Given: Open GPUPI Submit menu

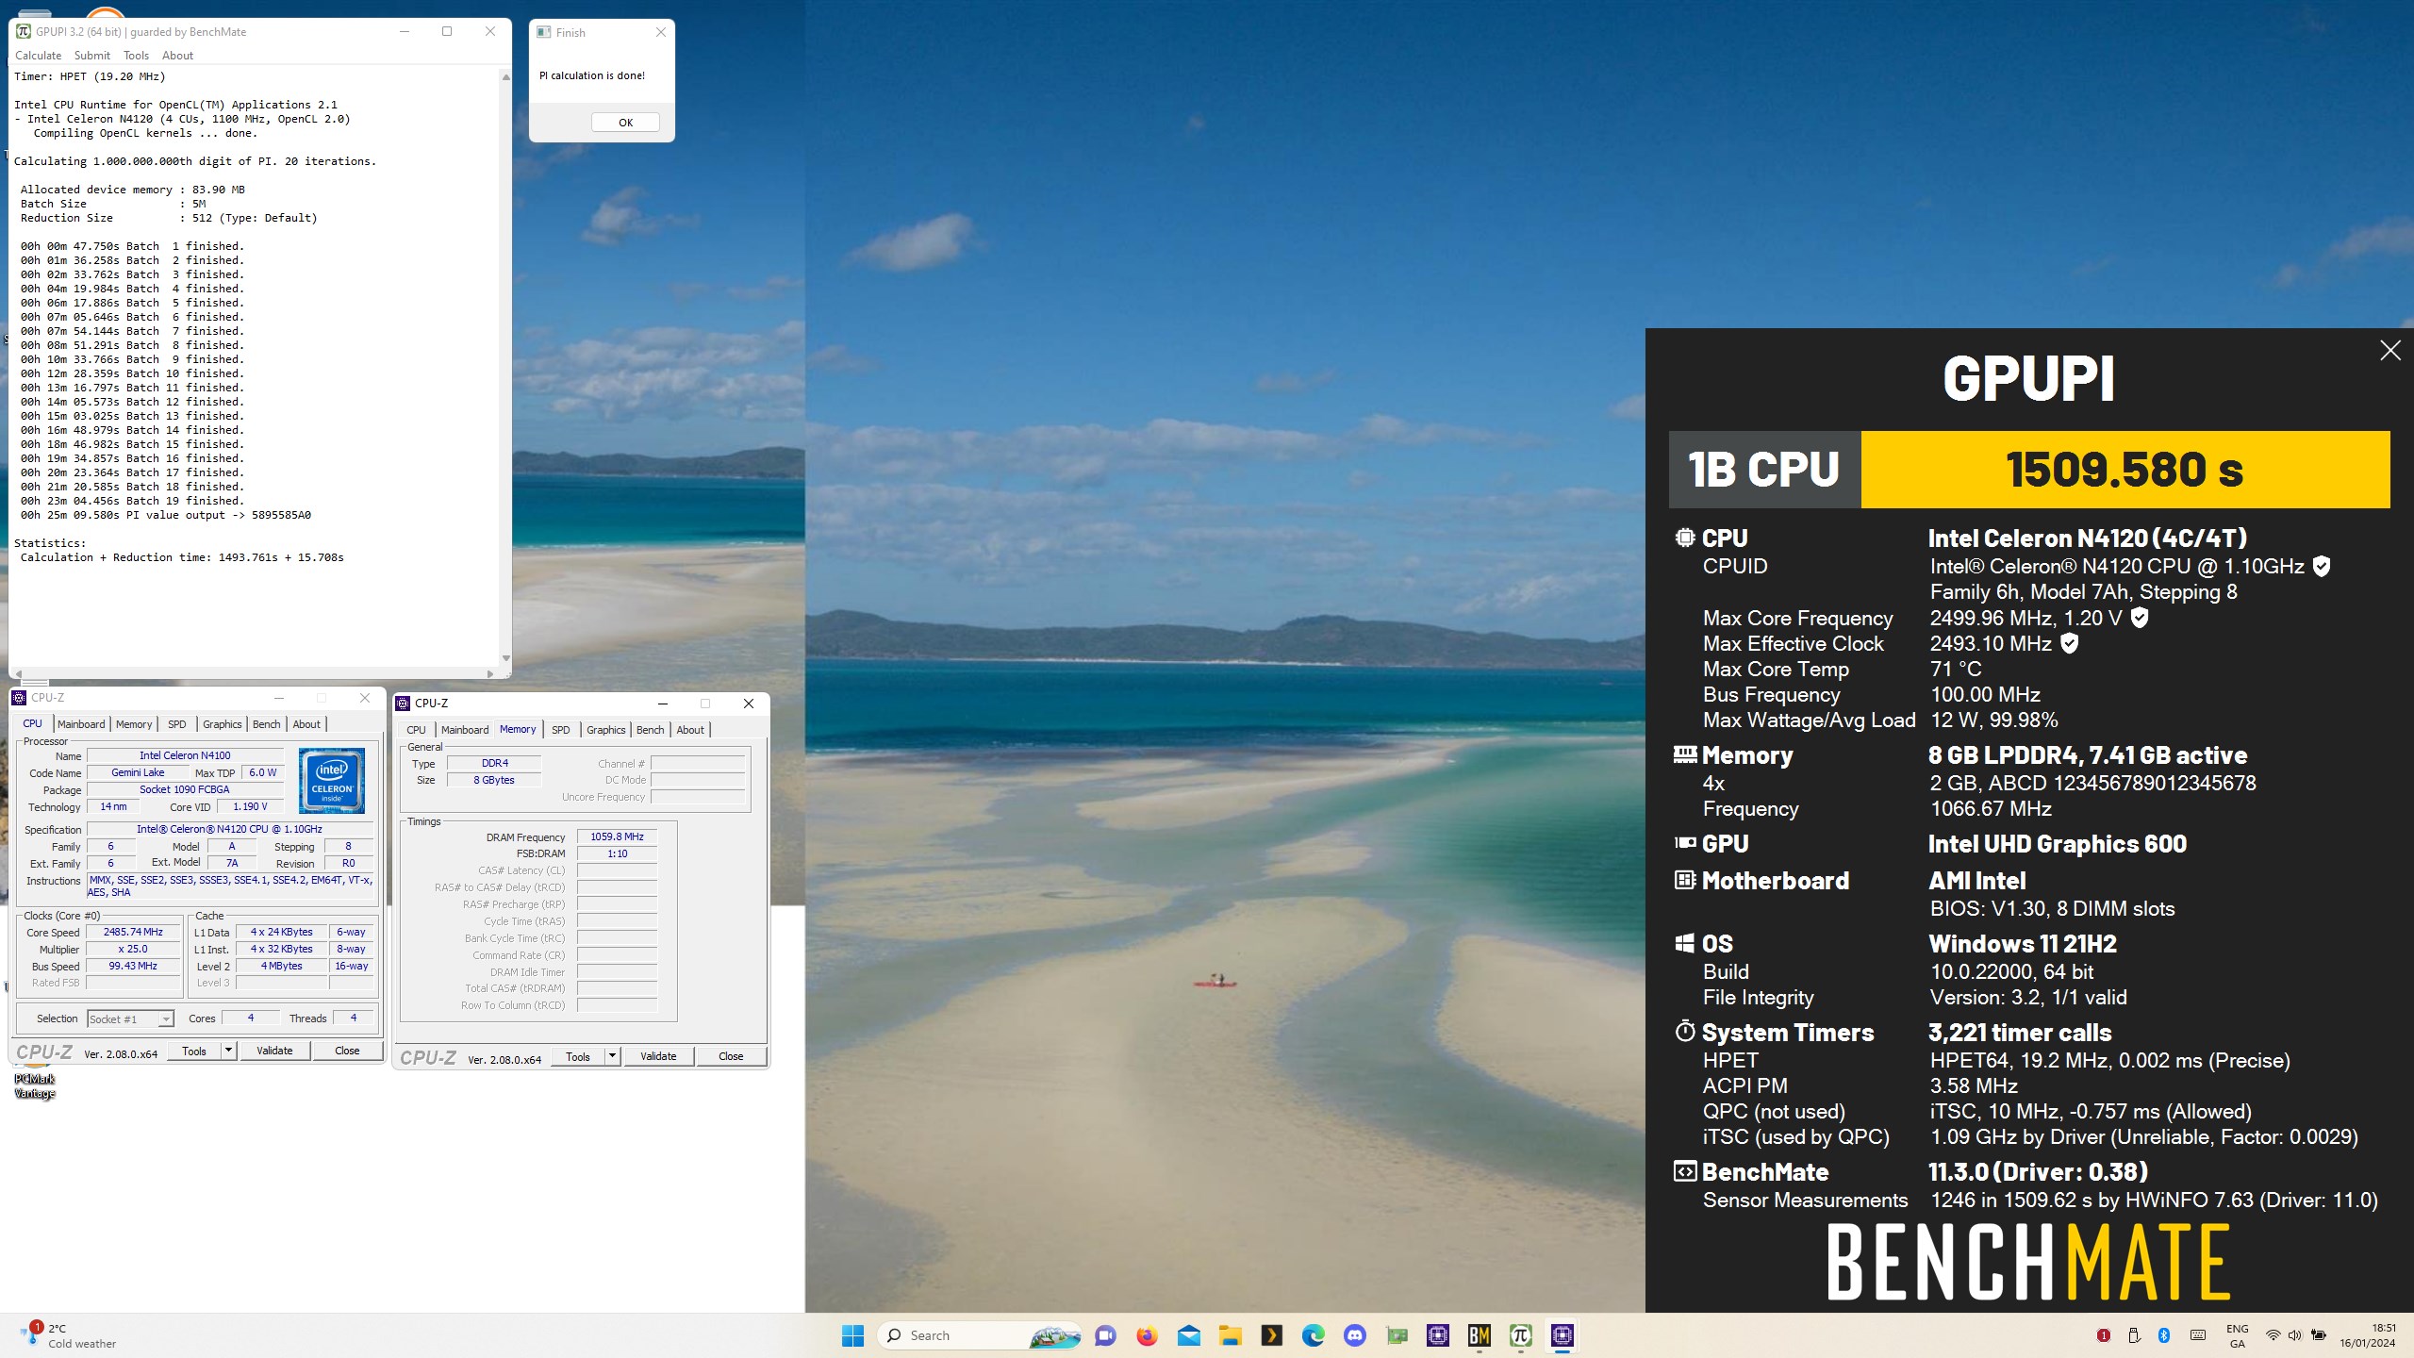Looking at the screenshot, I should (92, 56).
